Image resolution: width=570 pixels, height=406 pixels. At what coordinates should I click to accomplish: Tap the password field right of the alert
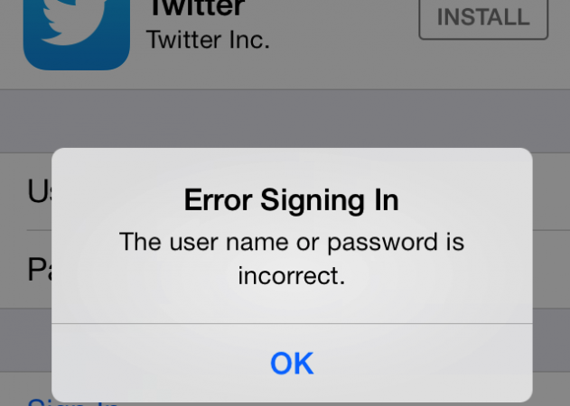551,270
